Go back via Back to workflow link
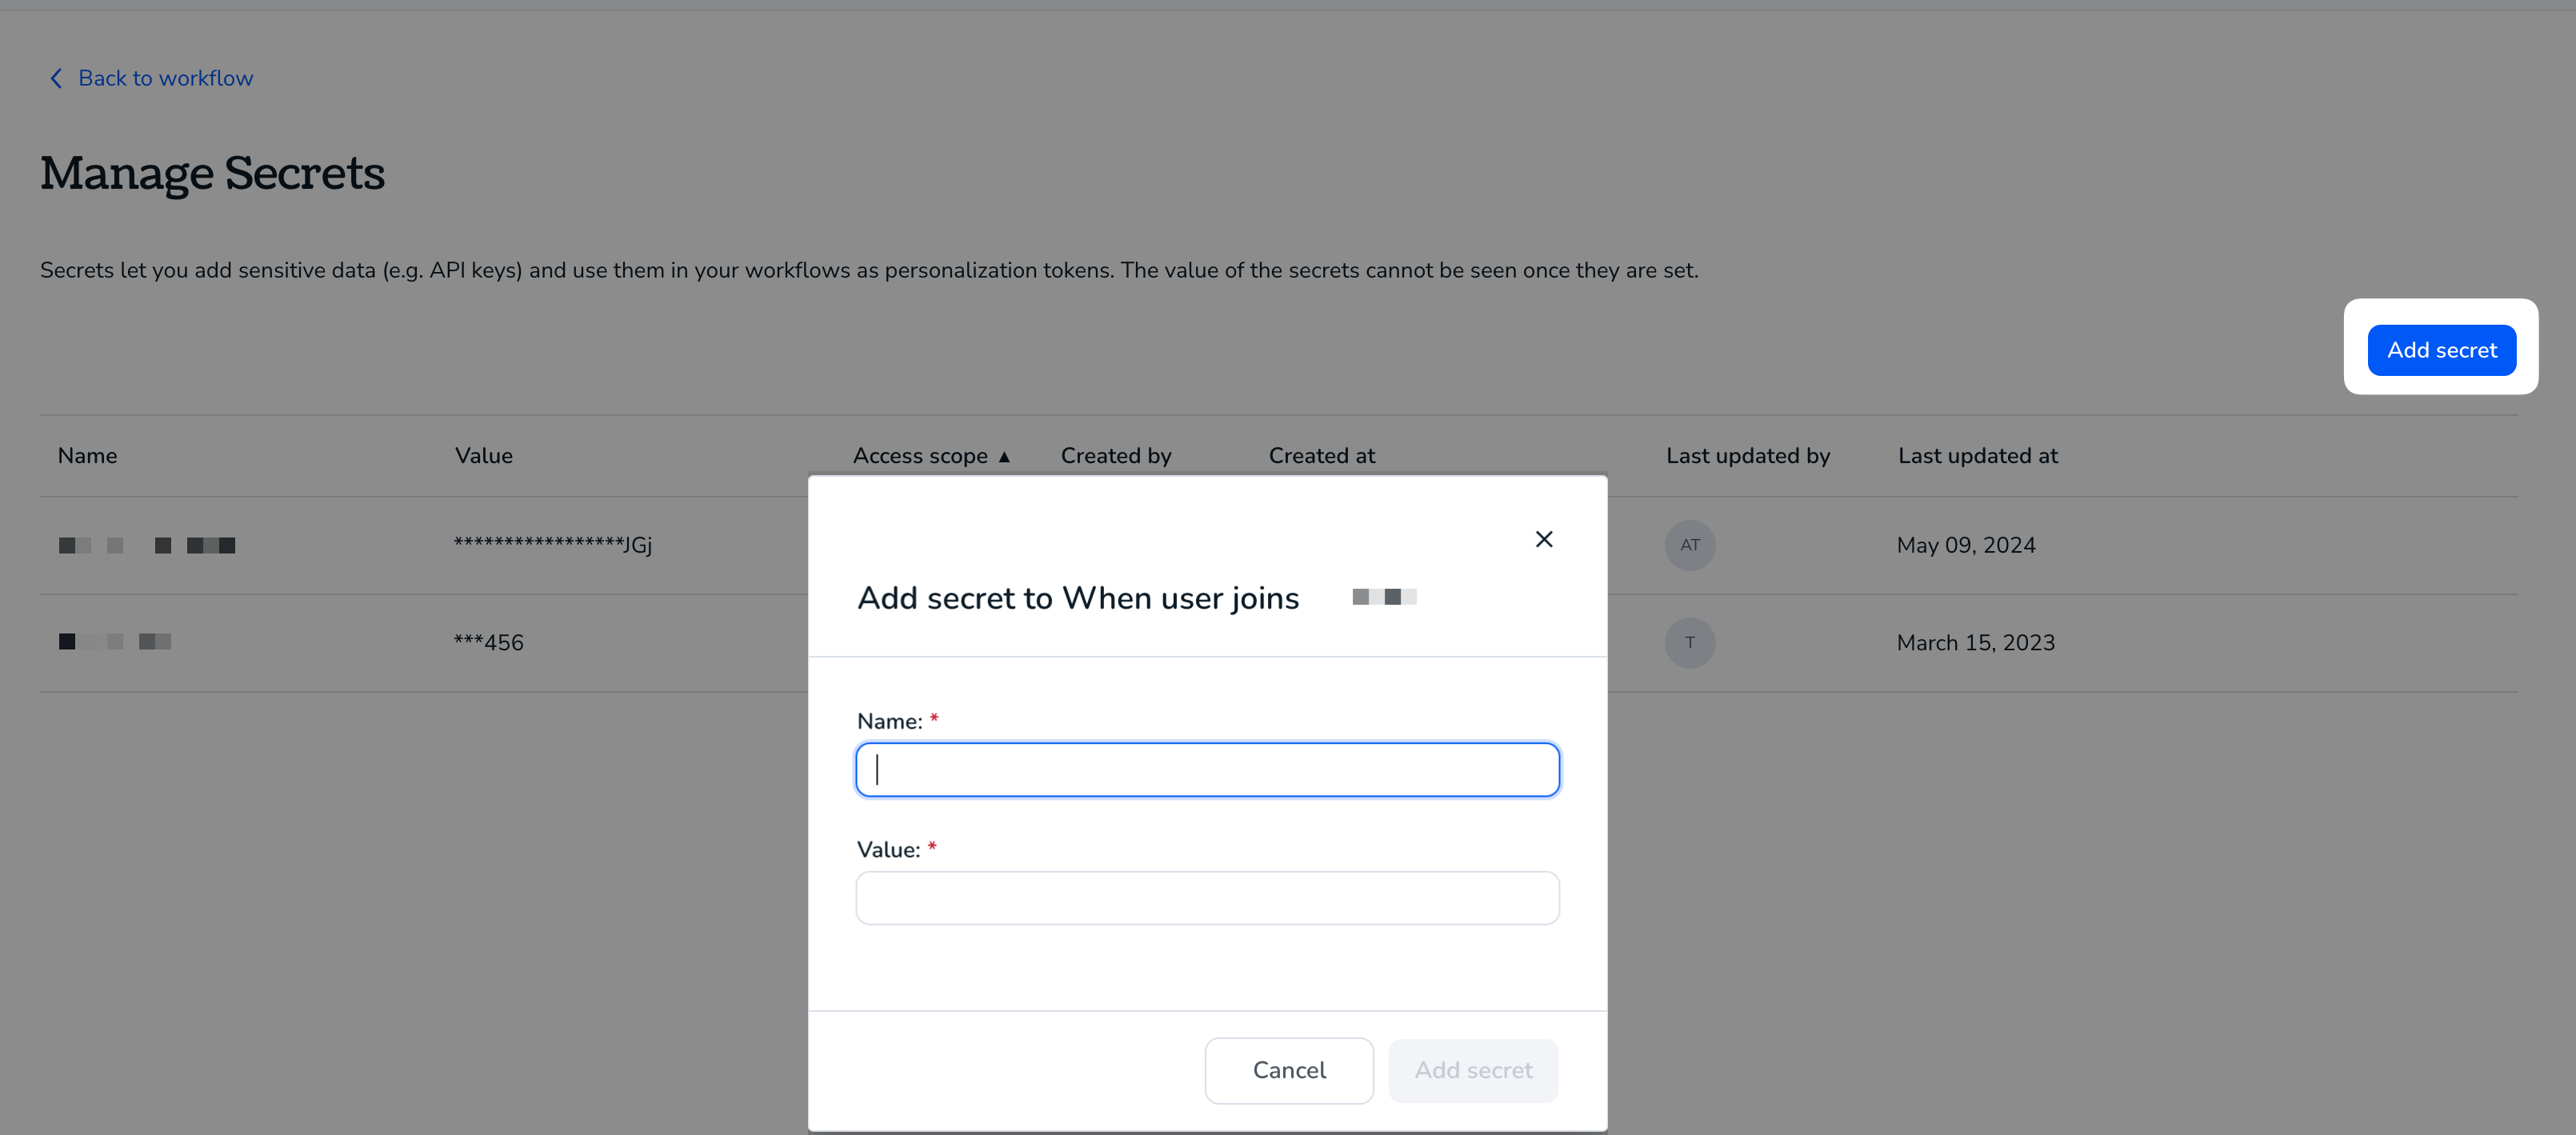Screen dimensions: 2576x1135 click(165, 78)
